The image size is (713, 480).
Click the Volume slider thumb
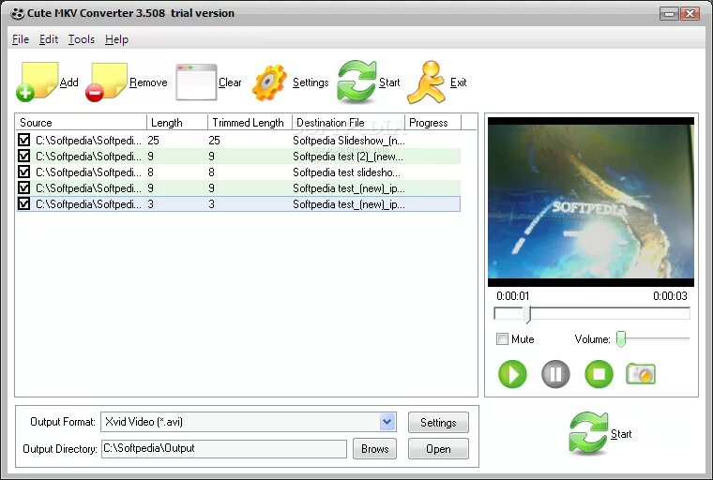[x=621, y=339]
